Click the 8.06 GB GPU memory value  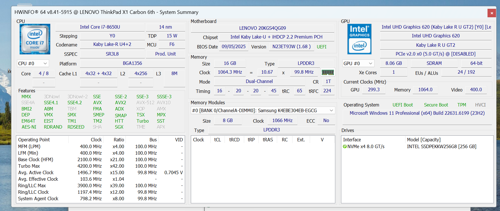point(394,63)
